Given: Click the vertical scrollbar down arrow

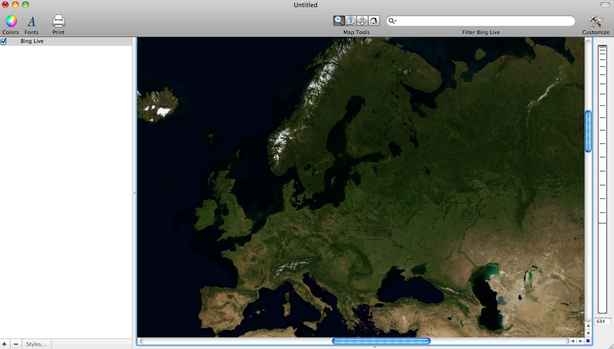Looking at the screenshot, I should point(588,334).
